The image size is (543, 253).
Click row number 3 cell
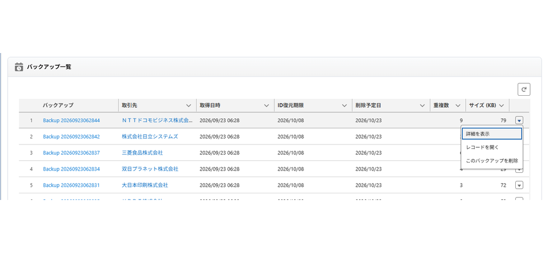(31, 153)
